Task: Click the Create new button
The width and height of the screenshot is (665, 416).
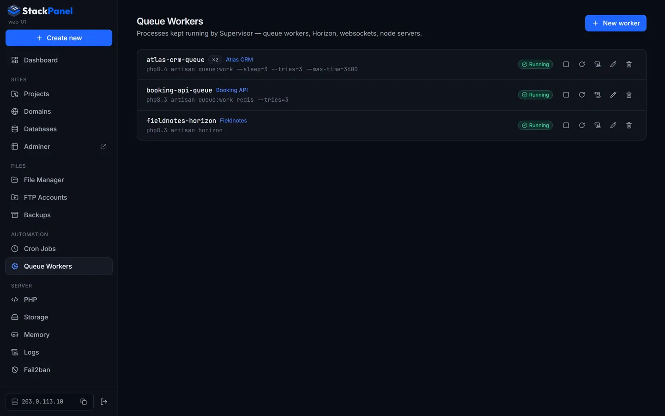Action: coord(59,38)
